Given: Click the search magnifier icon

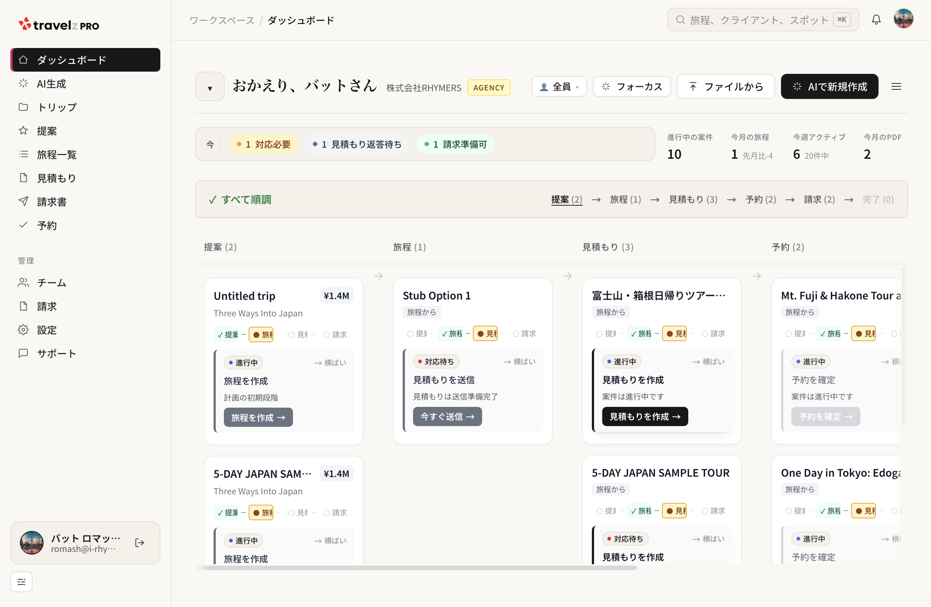Looking at the screenshot, I should pos(680,20).
